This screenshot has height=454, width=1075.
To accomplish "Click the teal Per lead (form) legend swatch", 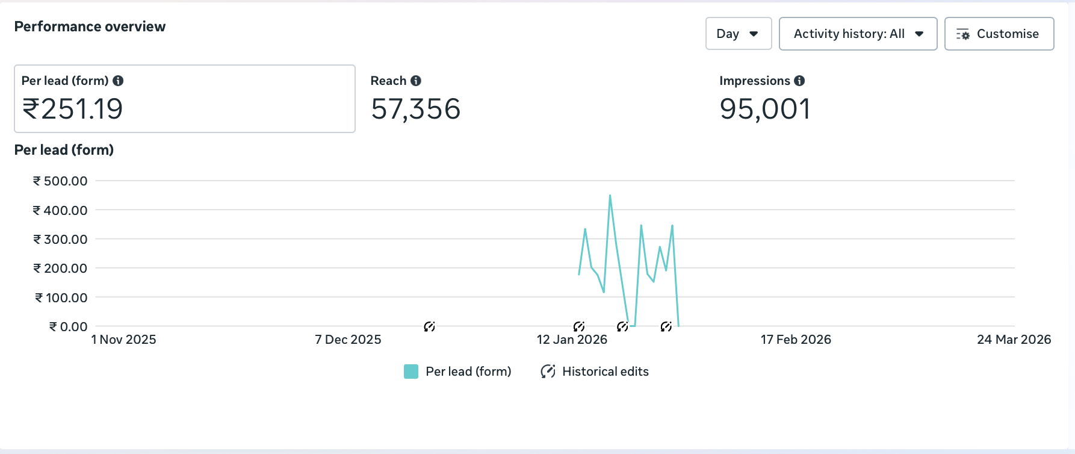I will tap(411, 372).
